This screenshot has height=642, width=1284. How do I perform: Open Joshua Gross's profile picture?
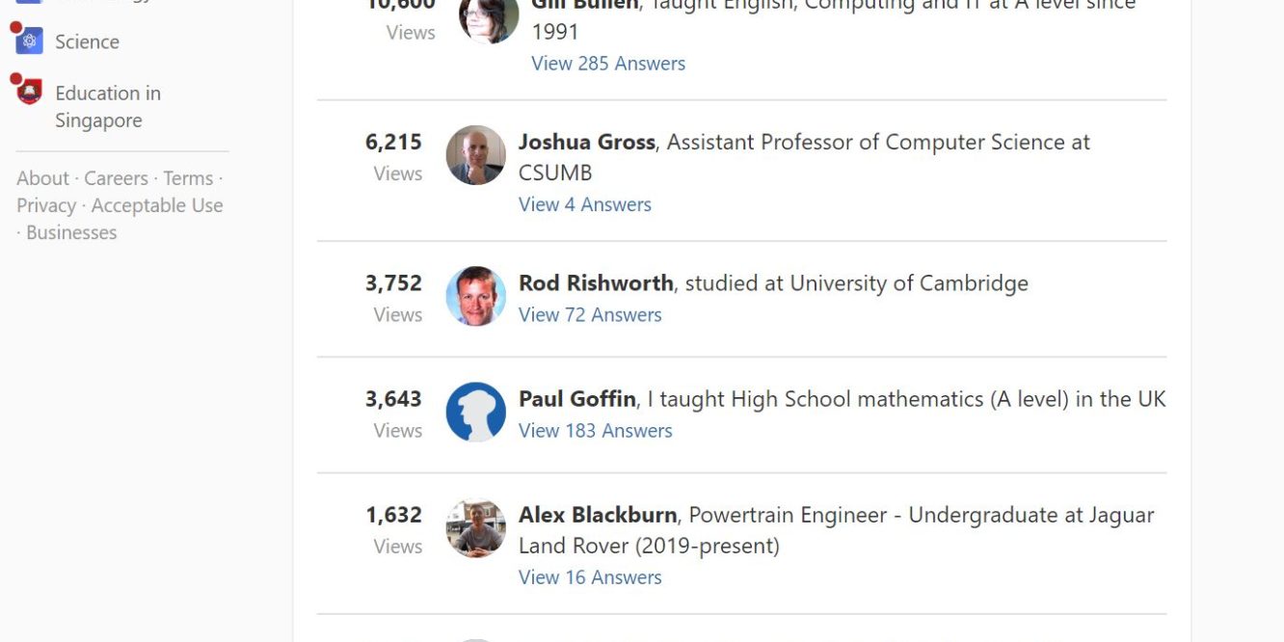tap(475, 154)
